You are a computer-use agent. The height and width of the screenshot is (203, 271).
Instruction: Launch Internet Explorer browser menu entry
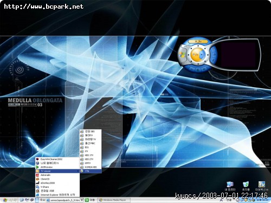click(57, 195)
